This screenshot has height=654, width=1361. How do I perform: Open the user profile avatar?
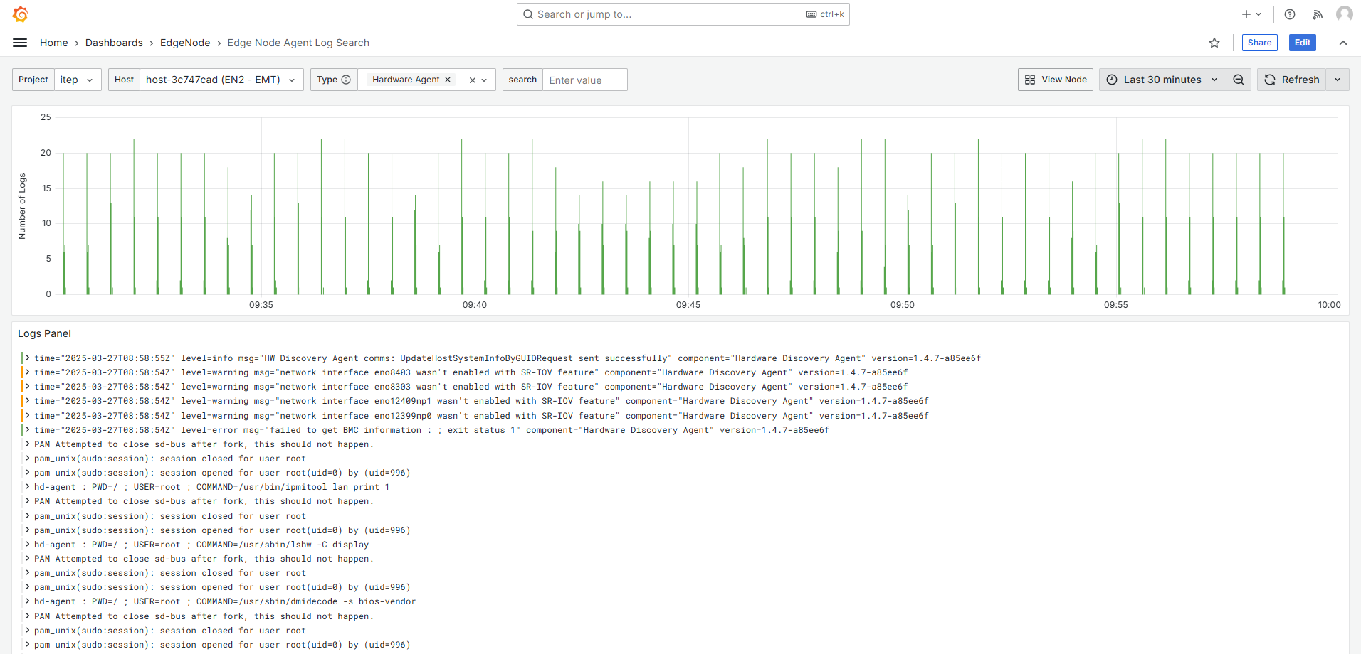point(1344,14)
